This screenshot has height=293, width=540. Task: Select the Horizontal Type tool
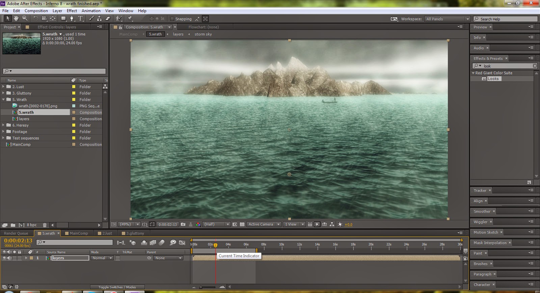(x=80, y=19)
